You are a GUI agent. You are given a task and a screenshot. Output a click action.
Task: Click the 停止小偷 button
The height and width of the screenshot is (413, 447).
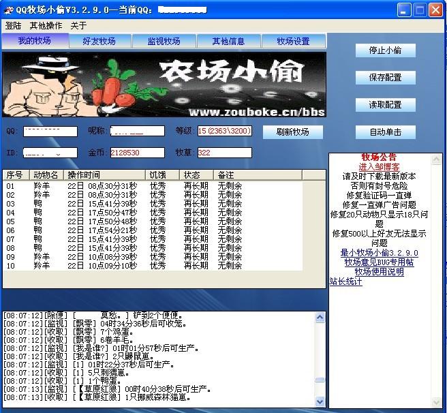[386, 50]
